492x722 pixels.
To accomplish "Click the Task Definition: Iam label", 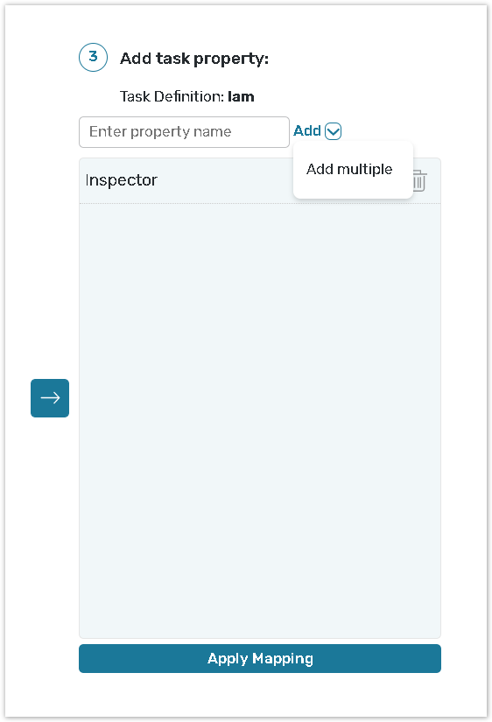I will 187,96.
